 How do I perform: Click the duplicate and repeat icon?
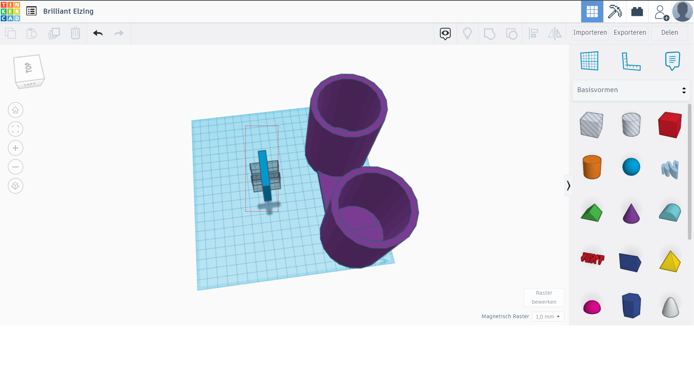[x=53, y=33]
